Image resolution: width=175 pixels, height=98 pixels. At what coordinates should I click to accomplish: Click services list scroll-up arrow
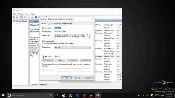(x=121, y=25)
